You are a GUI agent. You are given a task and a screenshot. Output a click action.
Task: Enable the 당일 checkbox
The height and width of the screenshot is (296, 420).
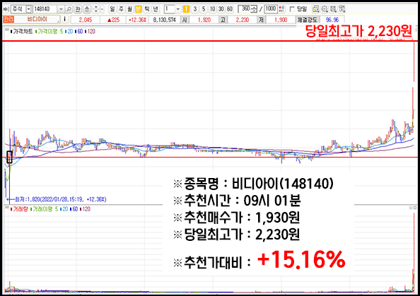[292, 9]
